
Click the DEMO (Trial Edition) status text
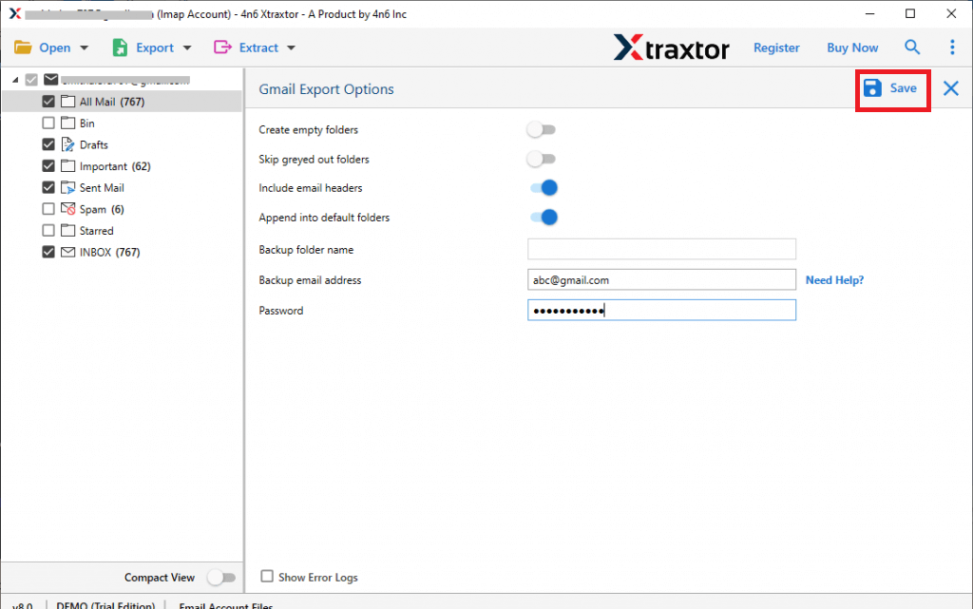coord(105,604)
